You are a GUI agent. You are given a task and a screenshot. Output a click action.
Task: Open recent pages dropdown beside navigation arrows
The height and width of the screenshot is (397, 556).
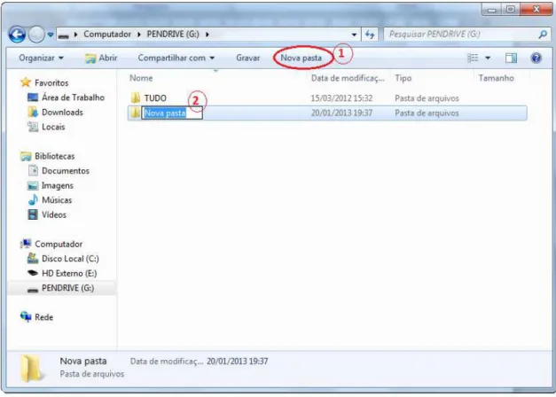coord(51,35)
